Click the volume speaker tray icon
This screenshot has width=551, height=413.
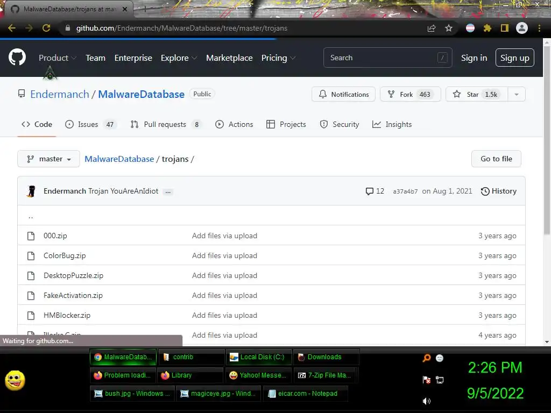click(x=427, y=401)
